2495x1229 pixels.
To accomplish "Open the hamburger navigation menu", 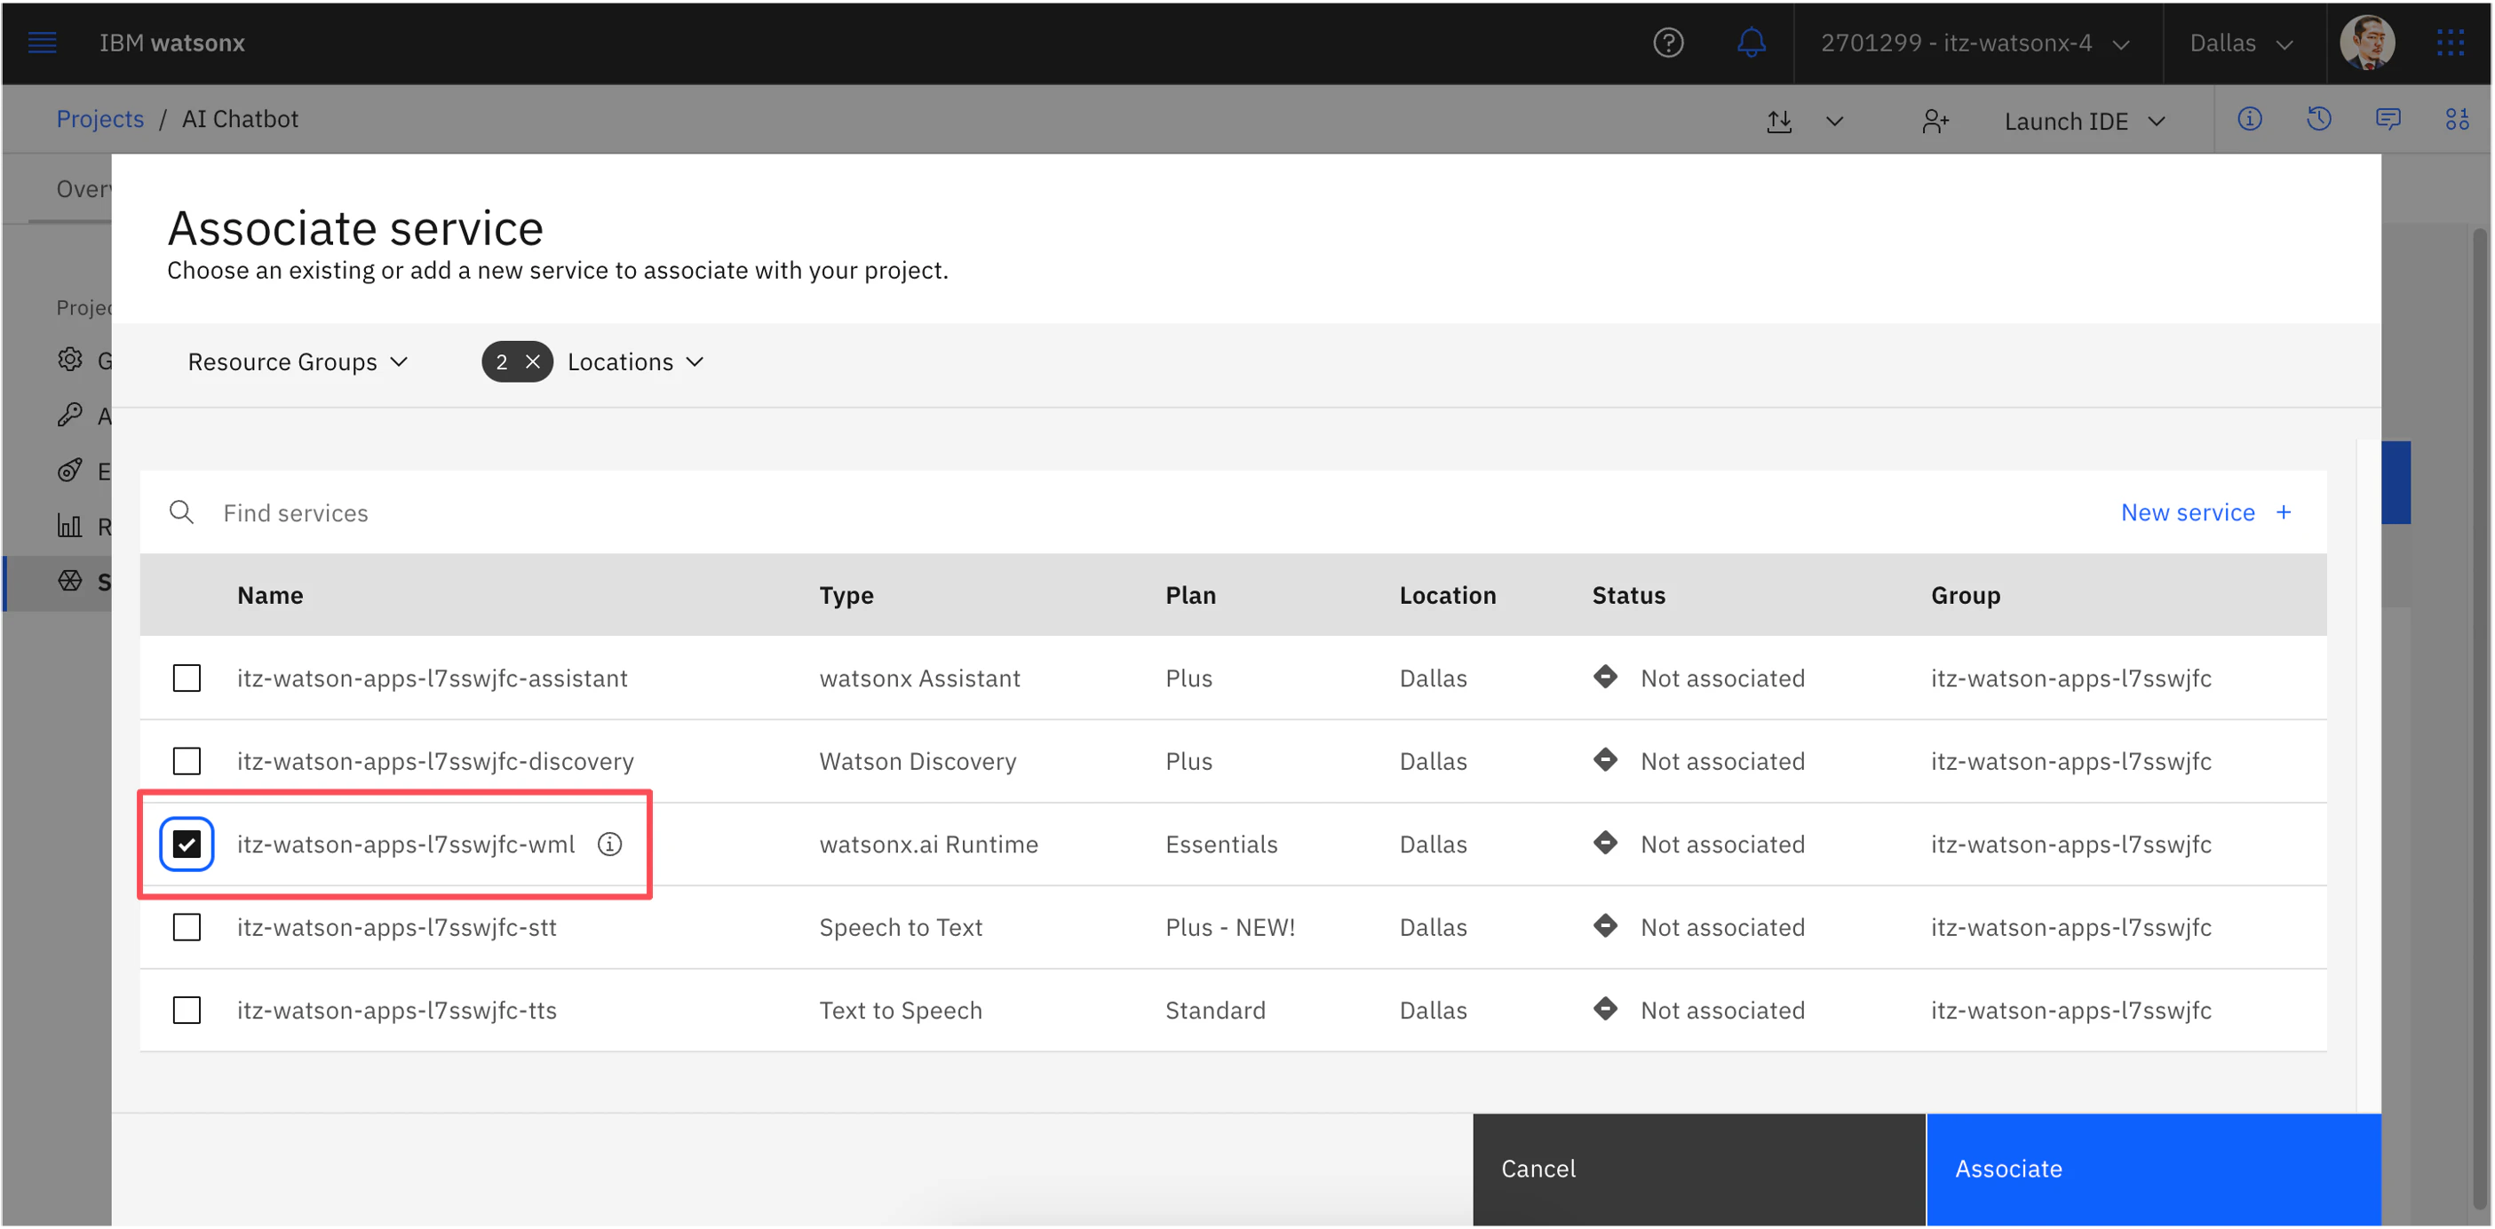I will coord(42,43).
